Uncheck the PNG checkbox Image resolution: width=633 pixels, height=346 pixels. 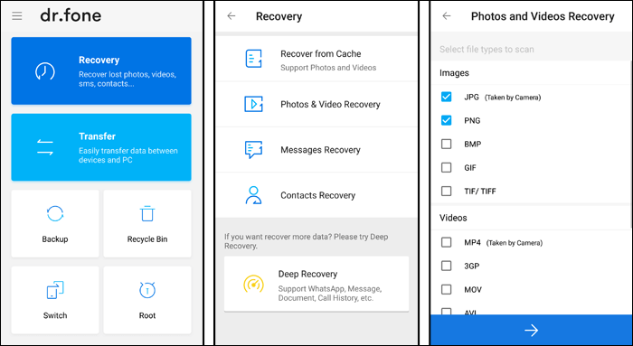coord(446,120)
